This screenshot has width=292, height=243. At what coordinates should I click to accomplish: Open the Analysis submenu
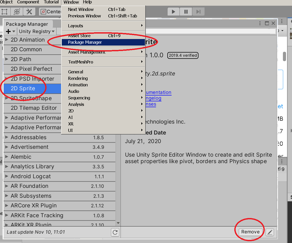103,104
